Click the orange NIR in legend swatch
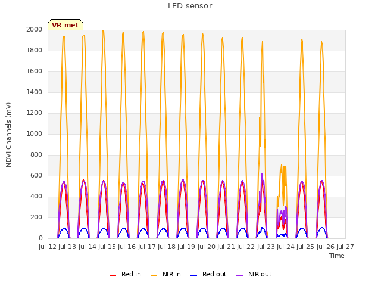Viewport: 381px width, 286px height. coord(154,275)
